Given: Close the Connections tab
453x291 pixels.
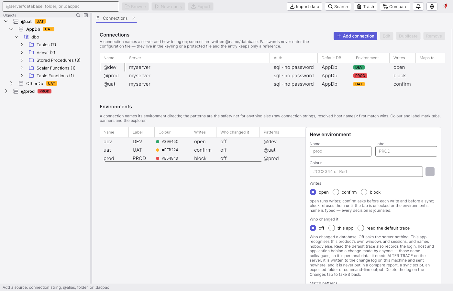Looking at the screenshot, I should click(134, 18).
